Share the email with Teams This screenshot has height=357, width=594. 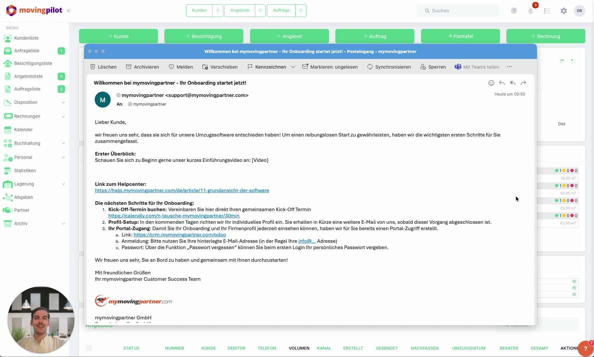click(477, 67)
